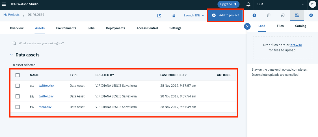Switch to Access Control tab
This screenshot has height=137, width=318.
pyautogui.click(x=147, y=28)
